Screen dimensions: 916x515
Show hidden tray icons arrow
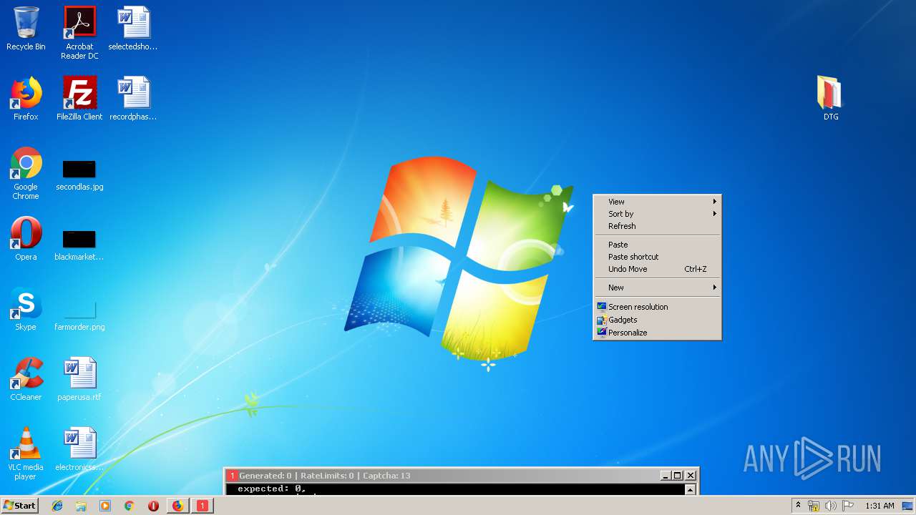tap(798, 506)
